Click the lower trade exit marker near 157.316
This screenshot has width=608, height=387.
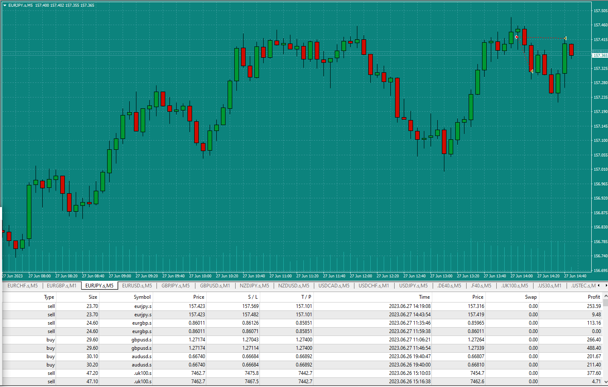[531, 71]
